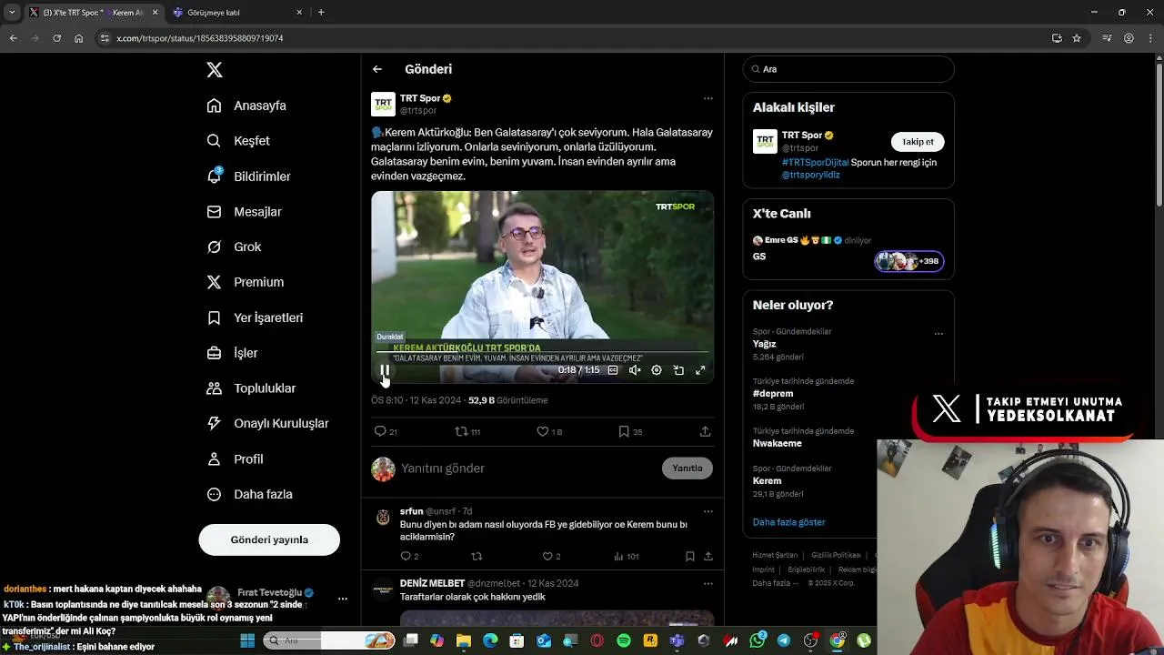Open #deprem trending topic
Screen dimensions: 1164x655
(773, 394)
